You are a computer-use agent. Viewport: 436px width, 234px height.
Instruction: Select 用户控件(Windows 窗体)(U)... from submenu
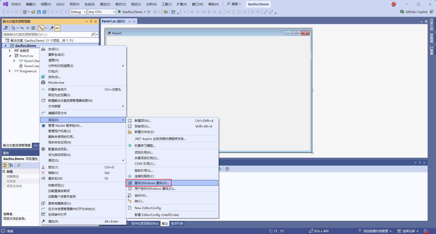coord(172,188)
